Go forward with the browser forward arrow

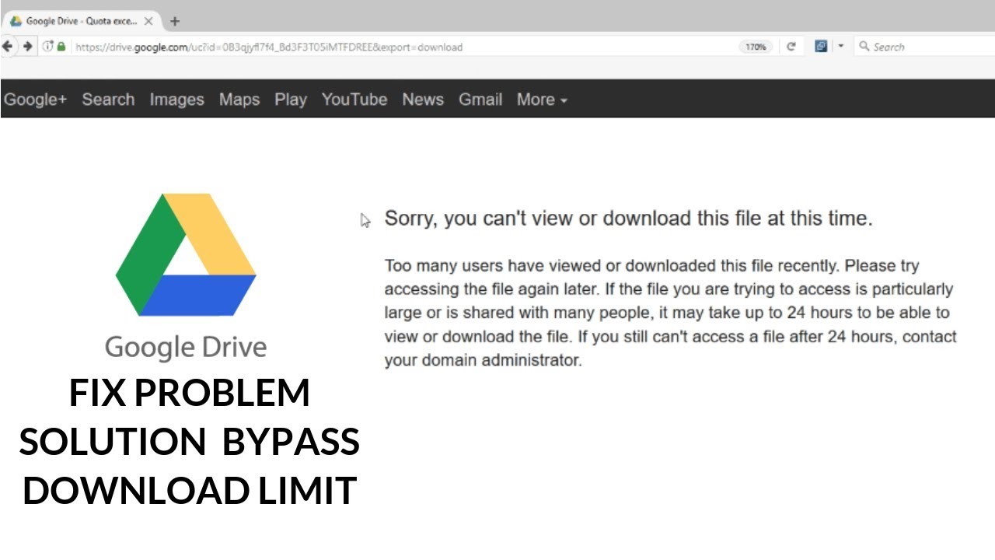tap(27, 47)
